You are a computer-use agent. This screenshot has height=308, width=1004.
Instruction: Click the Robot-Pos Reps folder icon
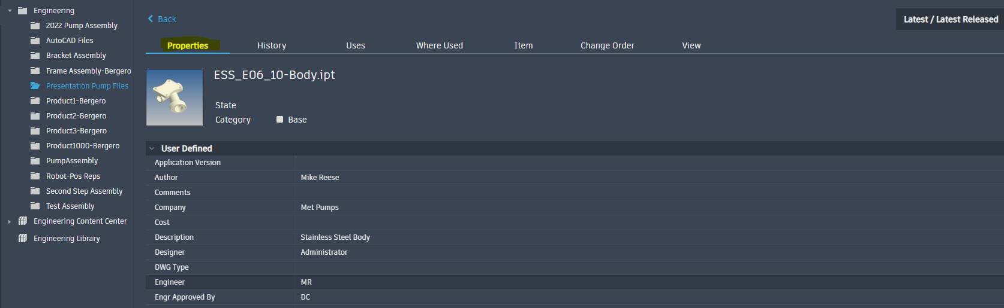click(35, 176)
